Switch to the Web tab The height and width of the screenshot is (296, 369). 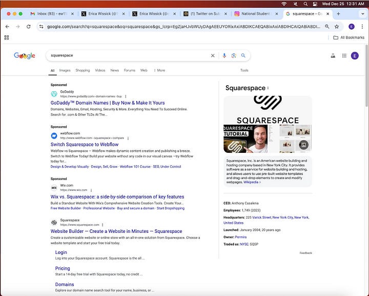click(144, 70)
